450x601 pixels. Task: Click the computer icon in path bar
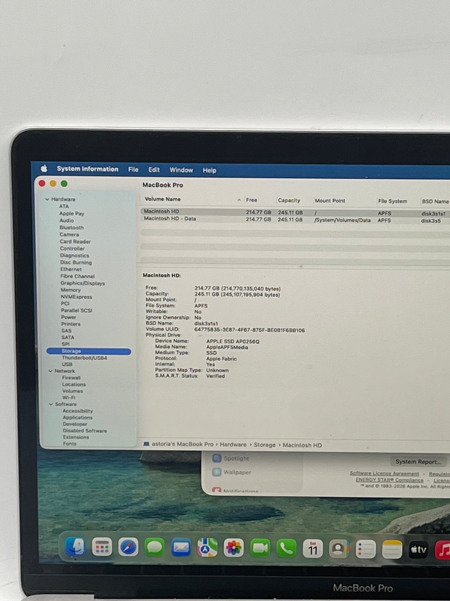(x=146, y=444)
